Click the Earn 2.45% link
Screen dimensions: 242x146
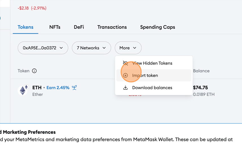(x=58, y=88)
